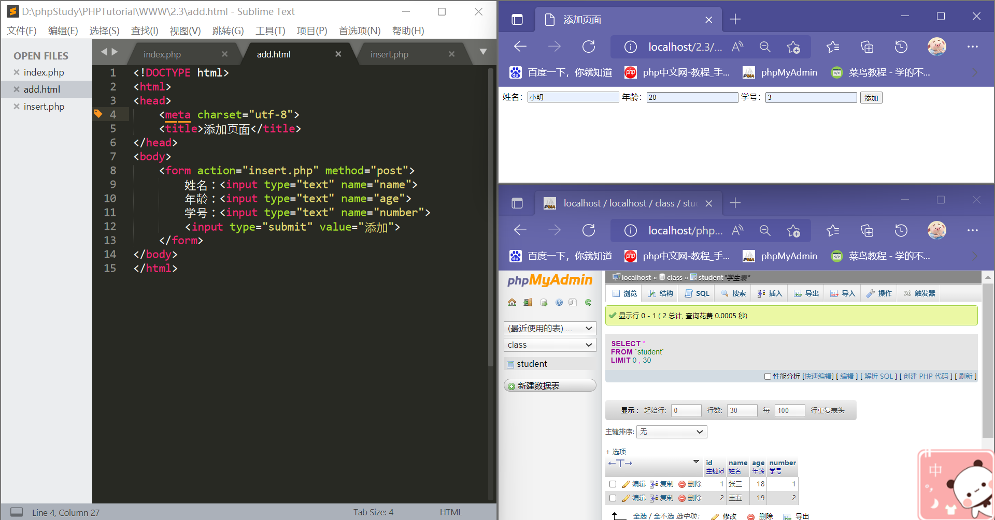Viewport: 995px width, 520px height.
Task: Open Sublime 文件(F) menu
Action: [22, 31]
